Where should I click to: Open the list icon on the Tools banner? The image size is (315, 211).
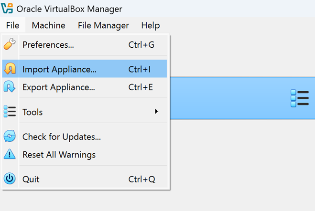(299, 98)
